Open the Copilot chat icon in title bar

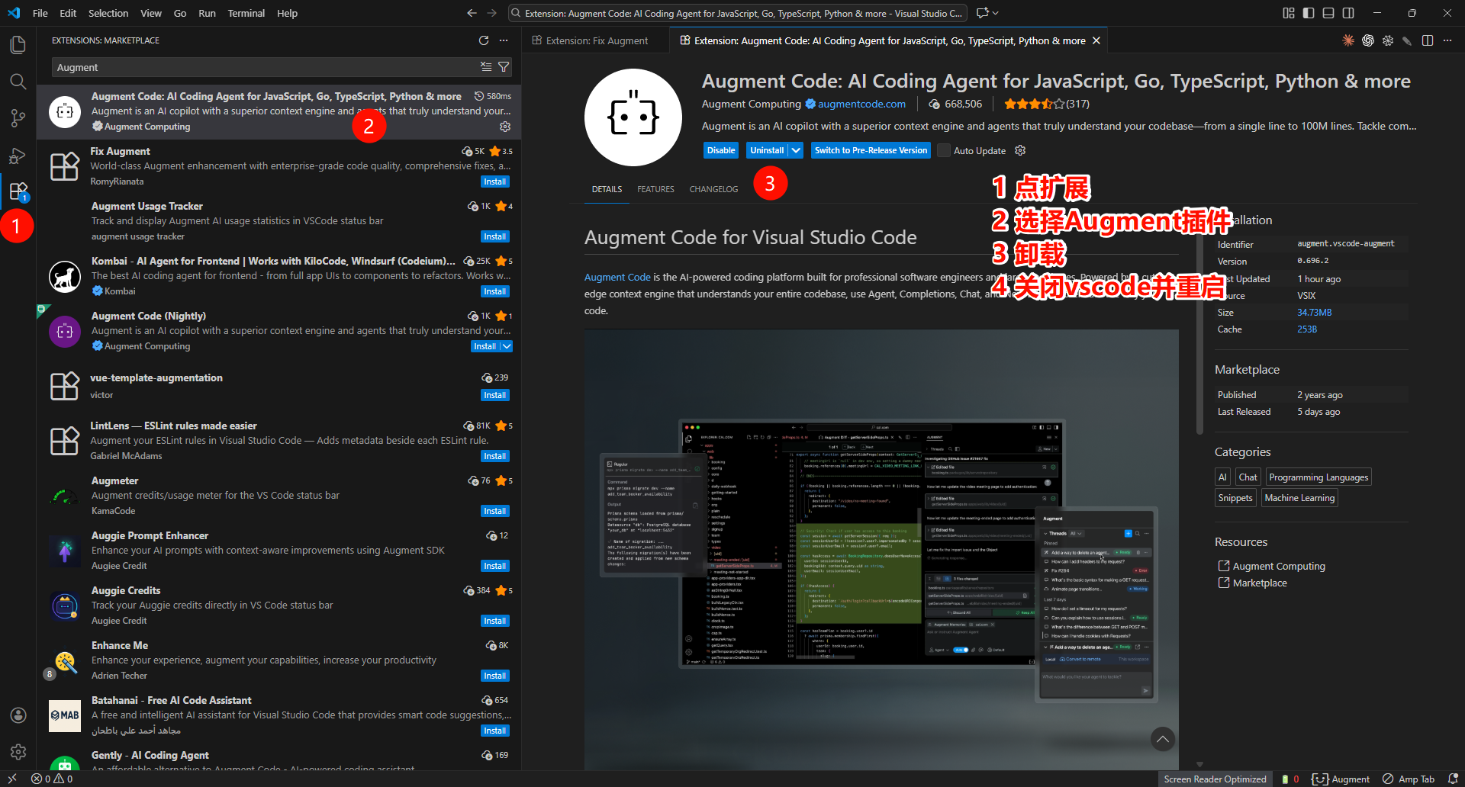coord(982,13)
